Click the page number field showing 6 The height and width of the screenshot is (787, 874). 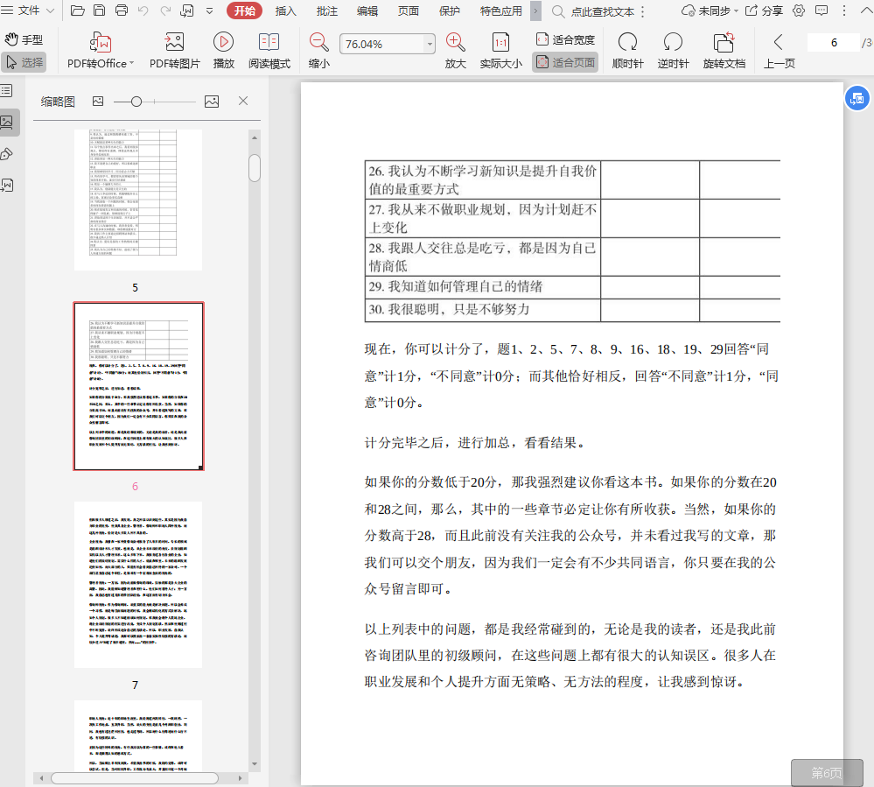click(x=833, y=42)
